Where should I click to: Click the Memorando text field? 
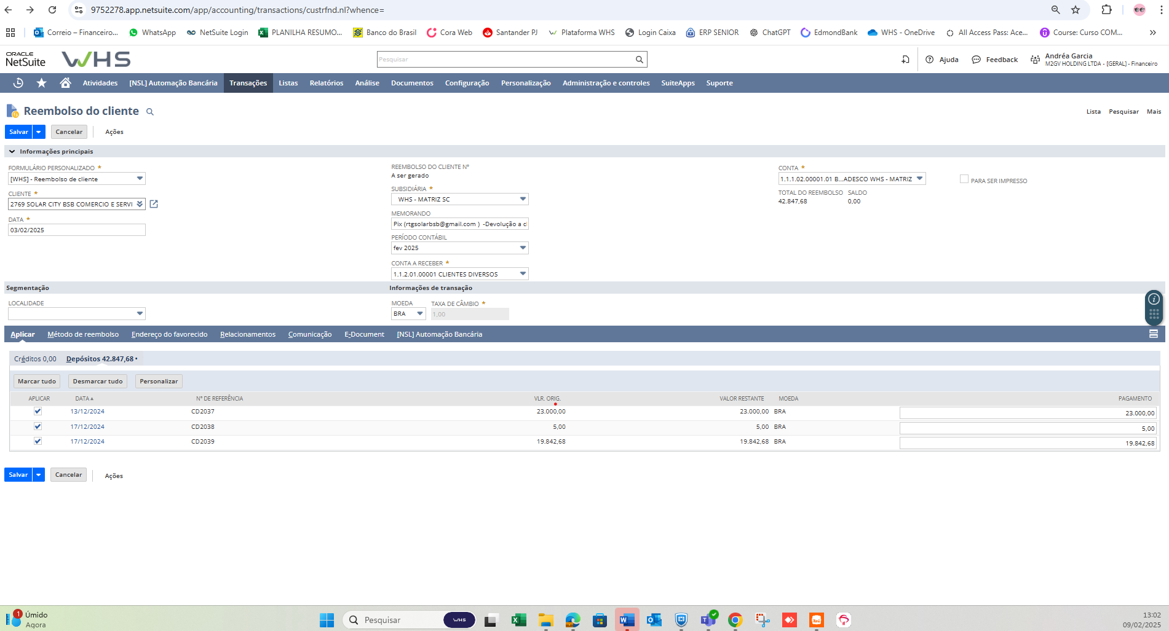click(459, 224)
